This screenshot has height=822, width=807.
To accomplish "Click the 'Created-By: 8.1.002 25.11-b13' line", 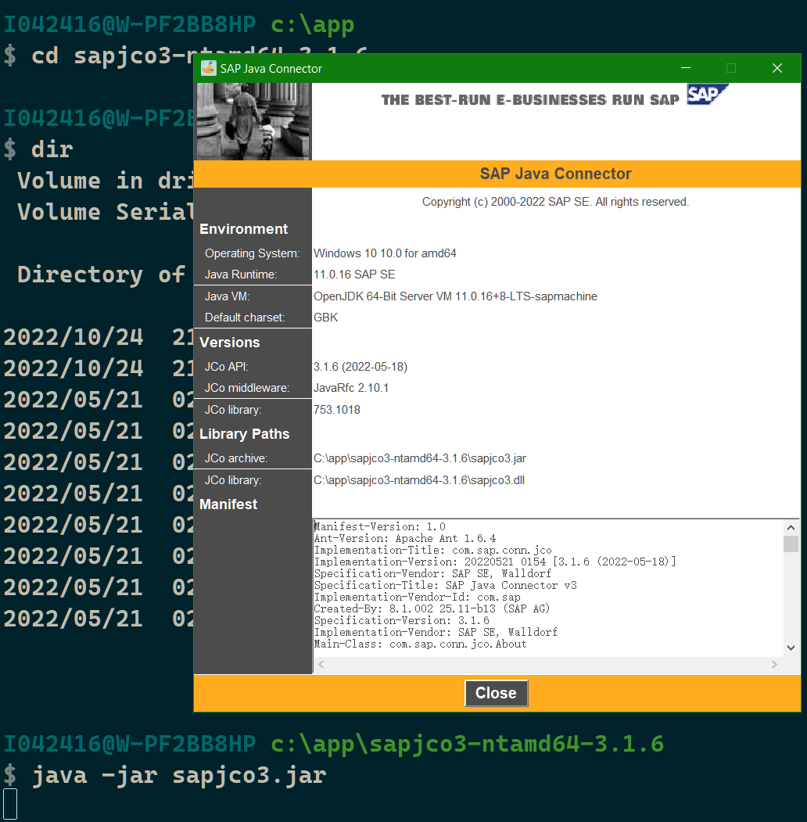I will tap(432, 608).
